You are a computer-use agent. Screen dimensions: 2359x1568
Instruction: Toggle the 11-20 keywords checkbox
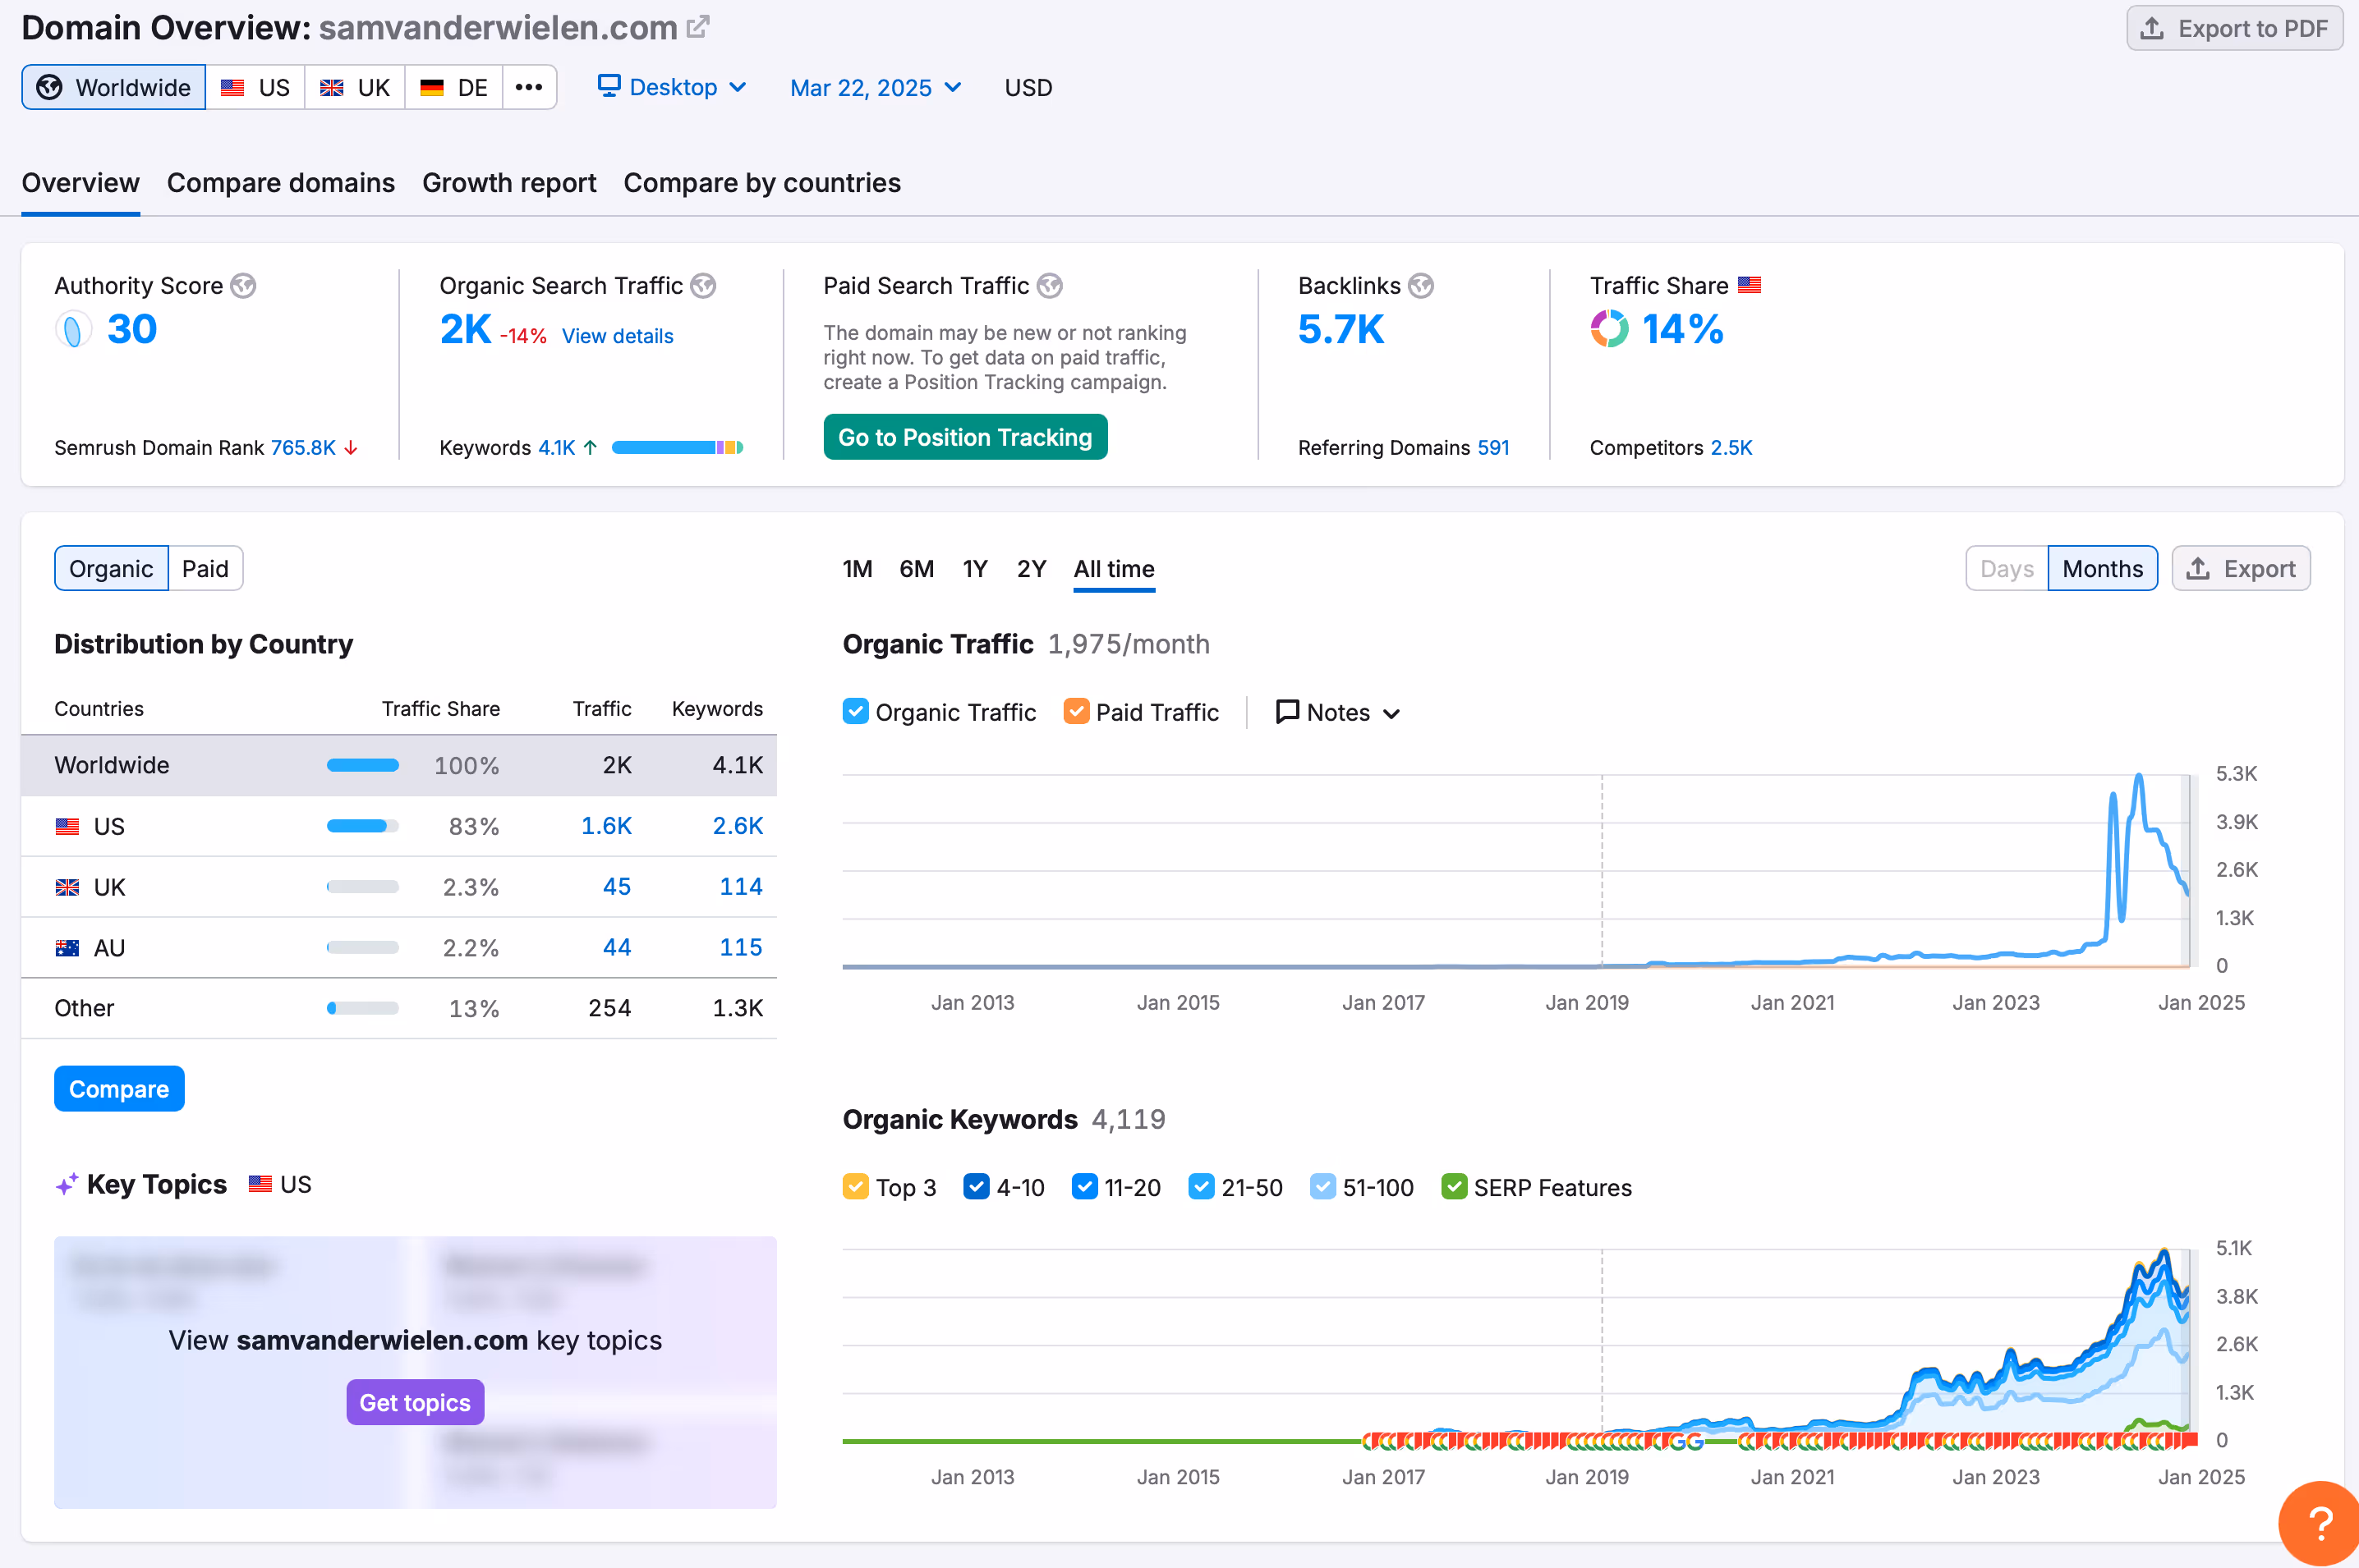coord(1084,1187)
